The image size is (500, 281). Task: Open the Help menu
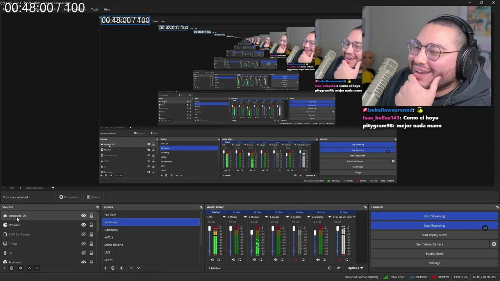[107, 9]
